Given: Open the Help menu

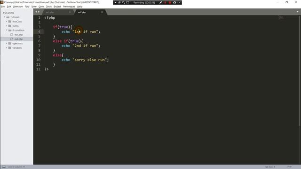Looking at the screenshot, I should (x=79, y=7).
